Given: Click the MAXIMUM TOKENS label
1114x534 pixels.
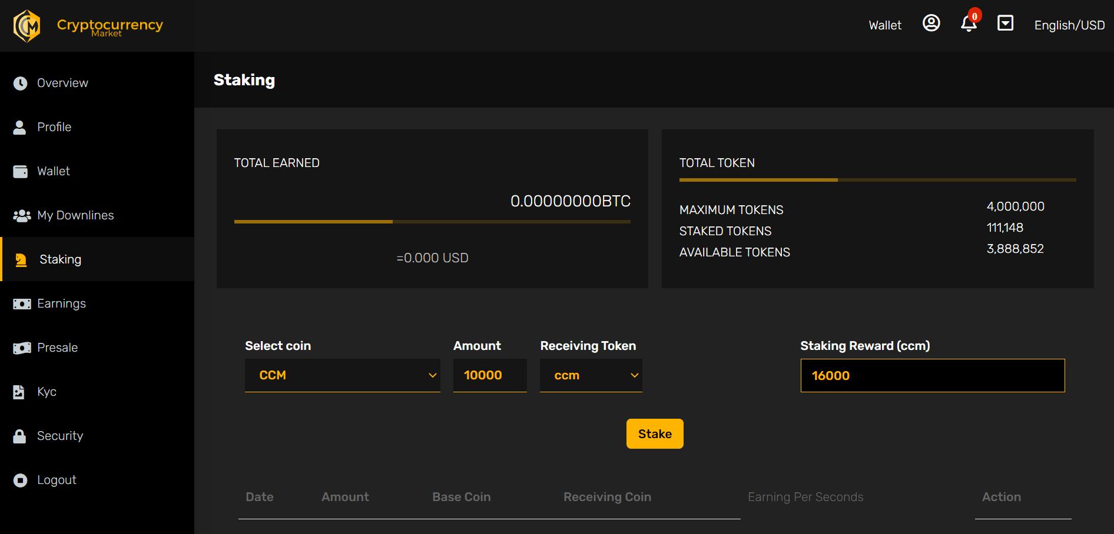Looking at the screenshot, I should click(731, 210).
